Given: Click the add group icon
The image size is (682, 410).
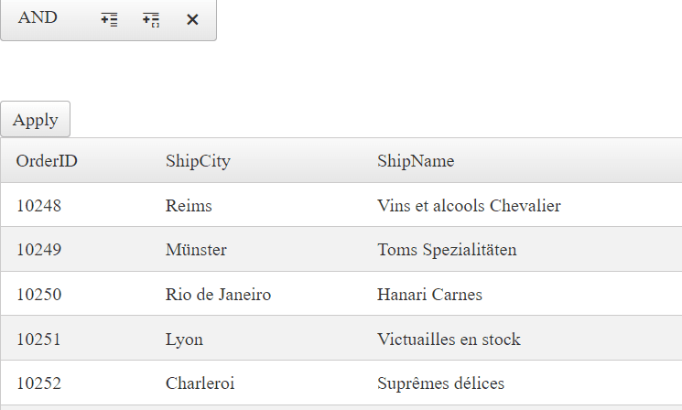Looking at the screenshot, I should pos(151,19).
